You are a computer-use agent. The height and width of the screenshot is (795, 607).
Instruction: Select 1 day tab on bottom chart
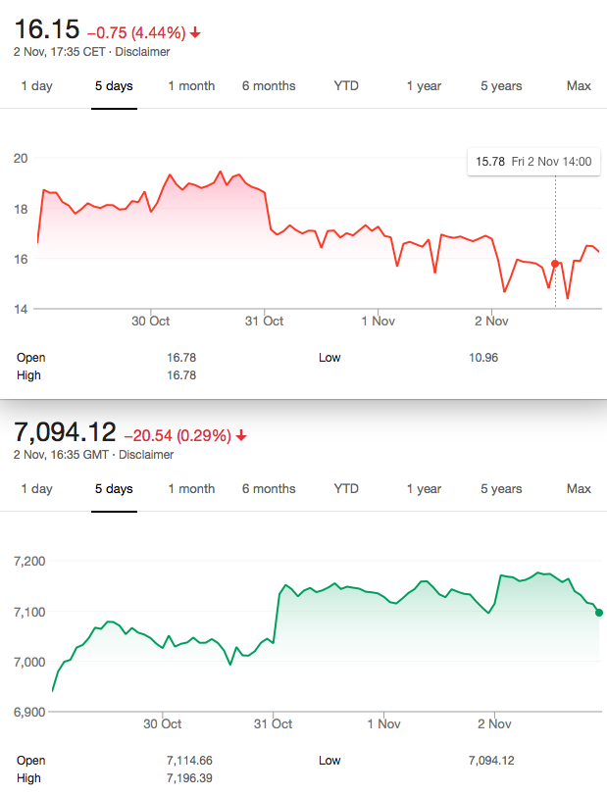coord(36,489)
